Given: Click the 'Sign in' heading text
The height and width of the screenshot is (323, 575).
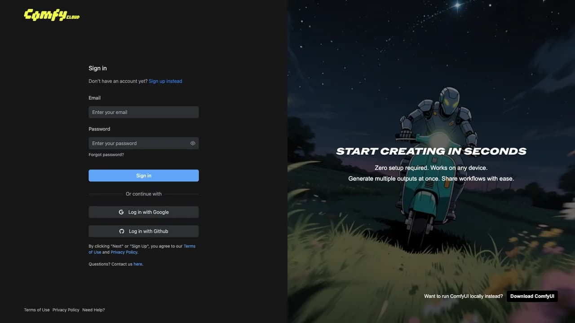Looking at the screenshot, I should (x=97, y=68).
